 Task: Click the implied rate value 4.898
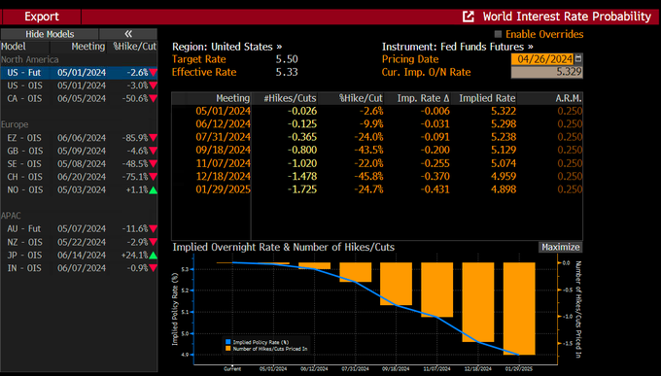[504, 189]
